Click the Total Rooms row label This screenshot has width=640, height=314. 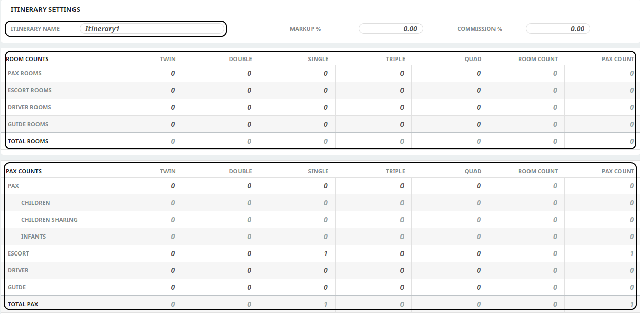point(28,141)
